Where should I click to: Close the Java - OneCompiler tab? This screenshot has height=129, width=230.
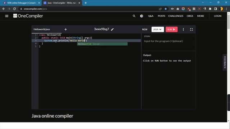point(79,3)
